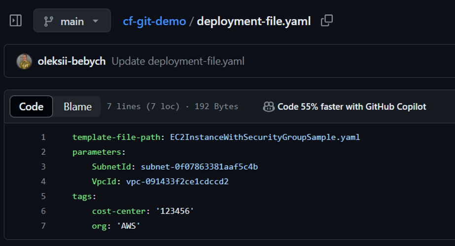Click the dropdown arrow next to main

[x=96, y=21]
